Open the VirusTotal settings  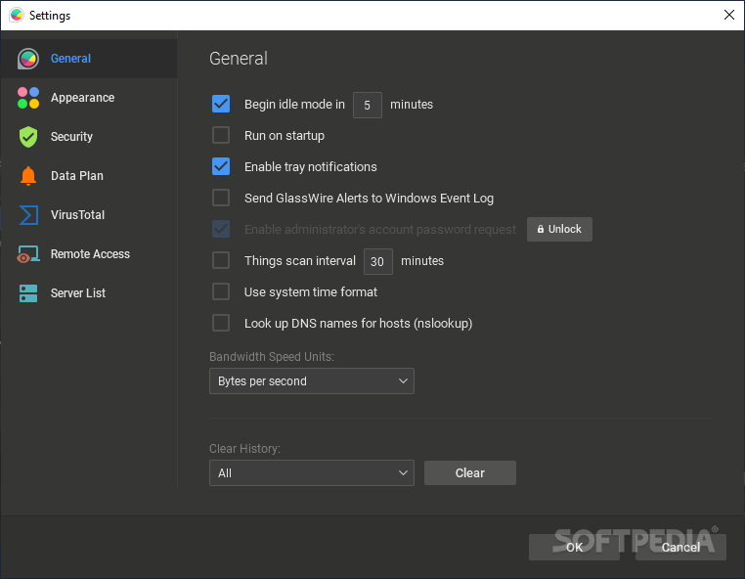click(89, 215)
